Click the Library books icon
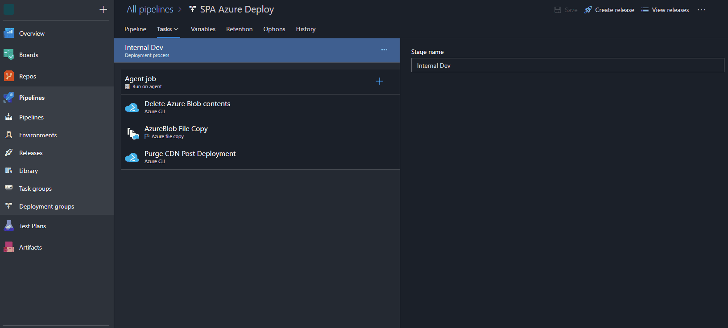Viewport: 728px width, 328px height. tap(8, 170)
